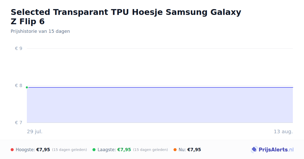Viewport: 304px width, 159px height.
Task: Click the € 7 axis label
Action: tap(18, 123)
